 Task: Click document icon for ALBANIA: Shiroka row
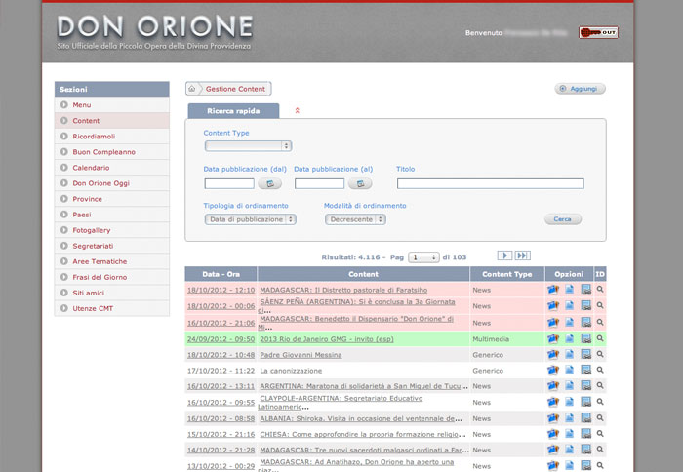(569, 418)
